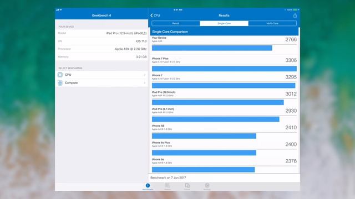
Task: Open the Settings tab in bottom bar
Action: click(207, 187)
